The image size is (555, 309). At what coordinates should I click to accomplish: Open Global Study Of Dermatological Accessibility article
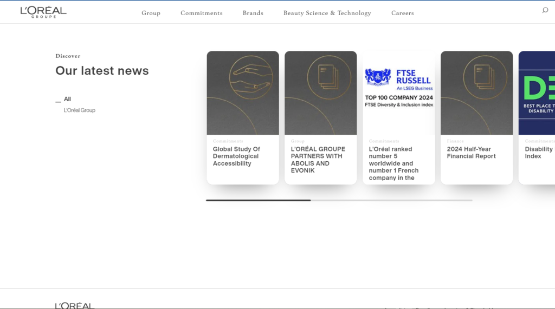point(236,156)
